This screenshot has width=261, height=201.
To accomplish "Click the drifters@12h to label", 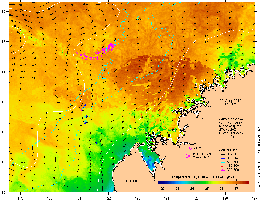I will point(203,154).
